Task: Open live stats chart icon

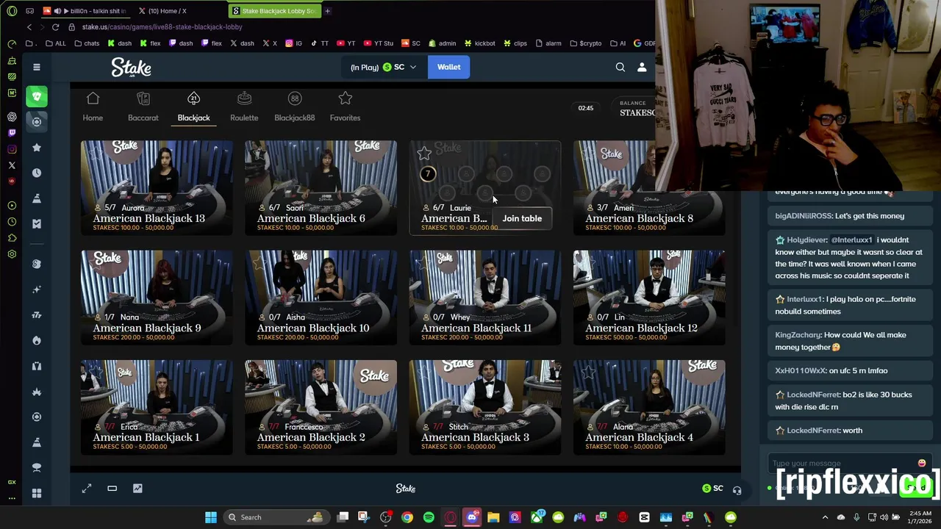Action: point(137,488)
